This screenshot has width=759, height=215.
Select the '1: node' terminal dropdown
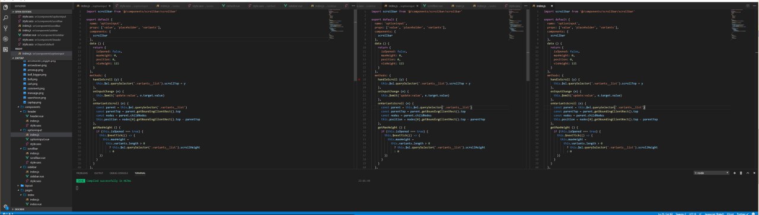click(712, 173)
